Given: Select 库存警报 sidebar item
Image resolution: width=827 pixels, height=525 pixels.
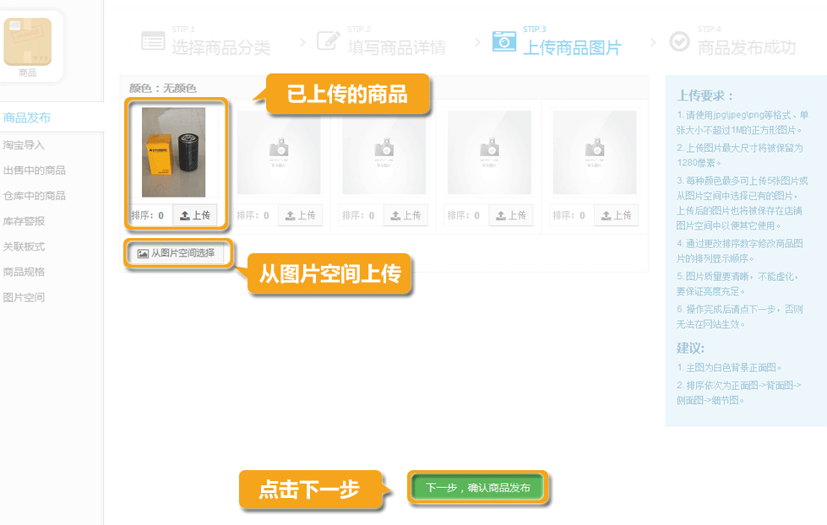Looking at the screenshot, I should click(x=24, y=221).
